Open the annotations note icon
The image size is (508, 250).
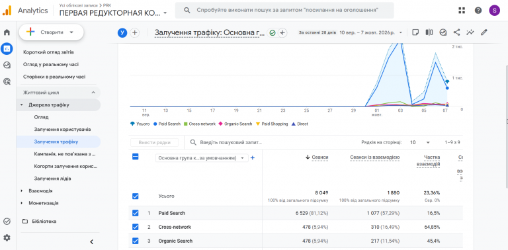(x=415, y=32)
